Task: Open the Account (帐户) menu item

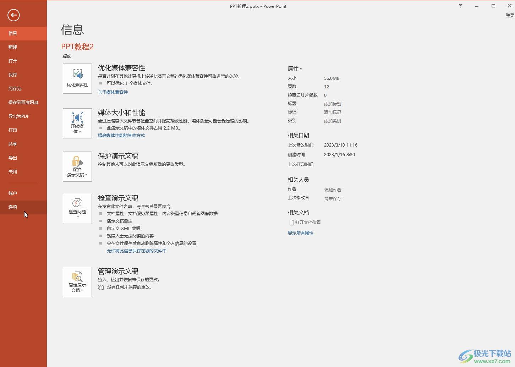Action: pyautogui.click(x=23, y=193)
